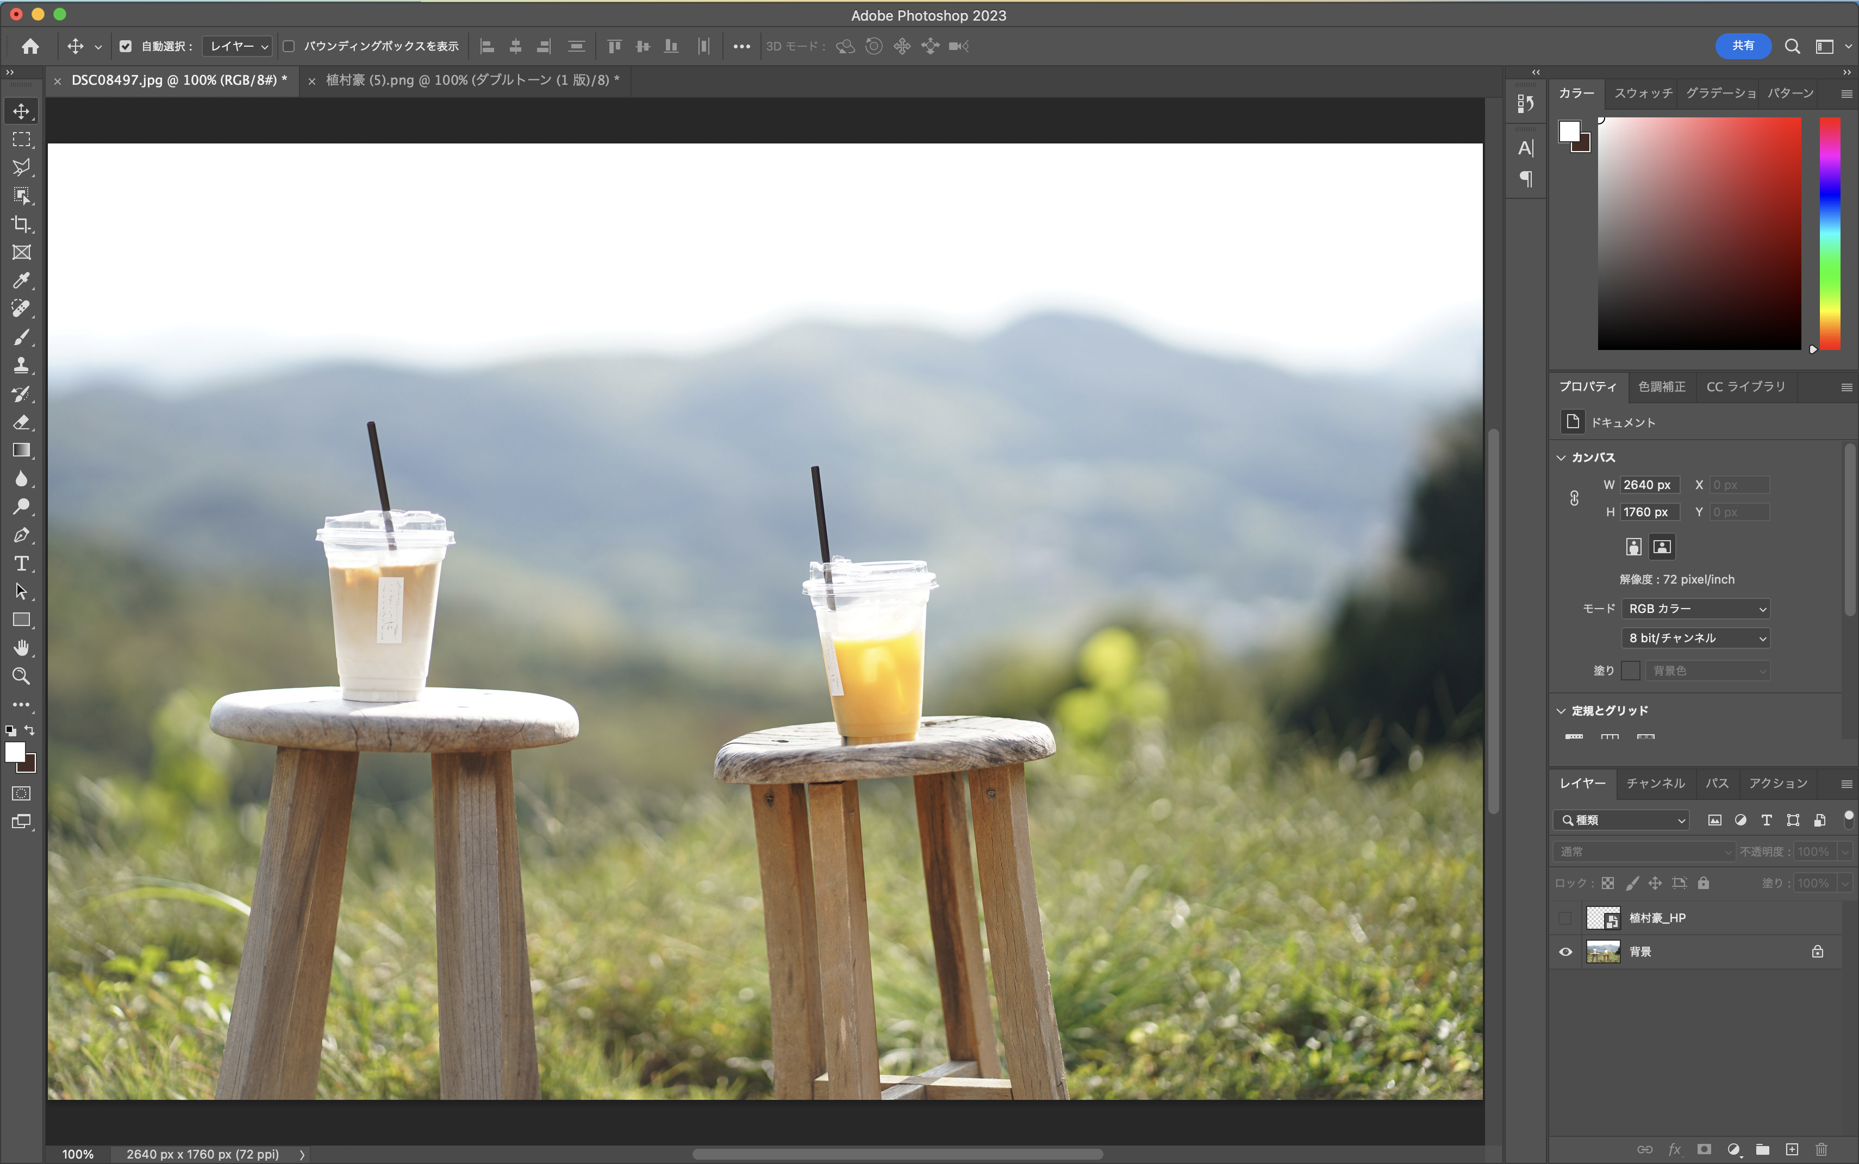
Task: Click the canvas width W field
Action: [x=1650, y=485]
